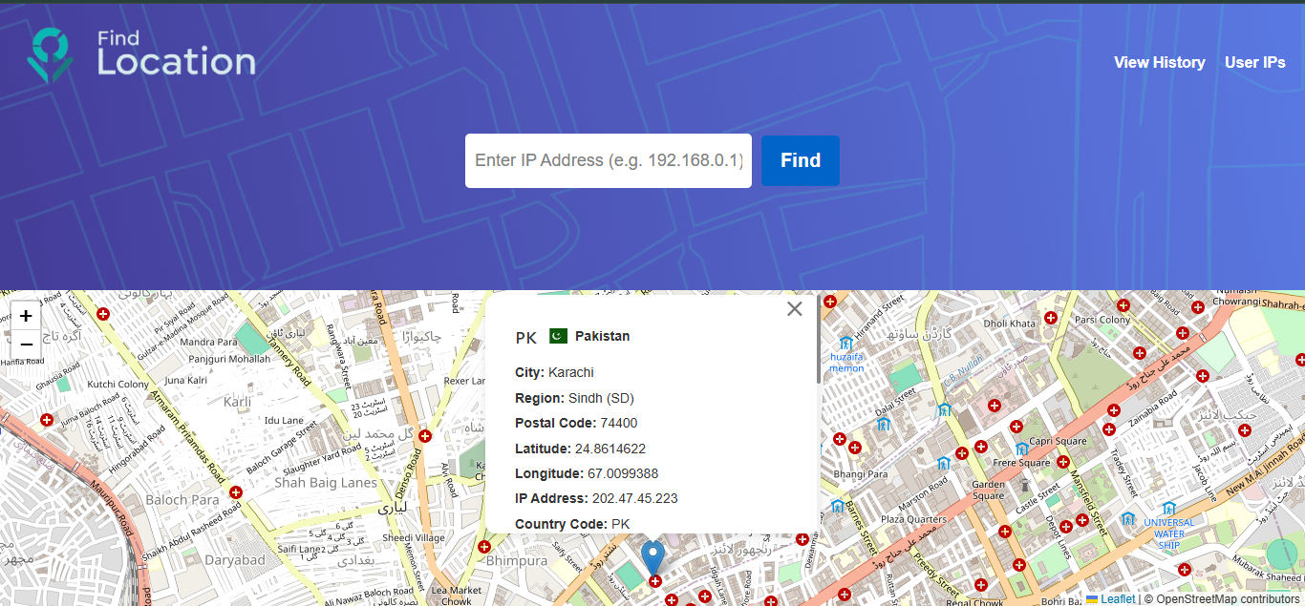
Task: Click the IP address 202.47.45.223 text
Action: tap(634, 498)
